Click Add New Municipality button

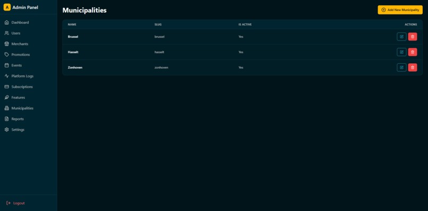(x=400, y=10)
